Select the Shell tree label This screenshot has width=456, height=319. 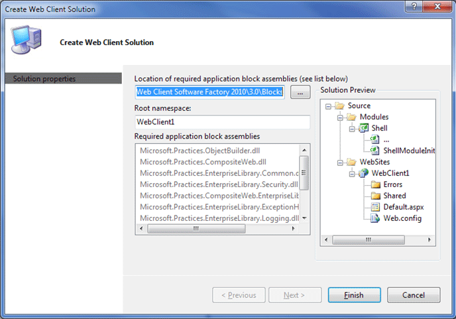pos(380,128)
